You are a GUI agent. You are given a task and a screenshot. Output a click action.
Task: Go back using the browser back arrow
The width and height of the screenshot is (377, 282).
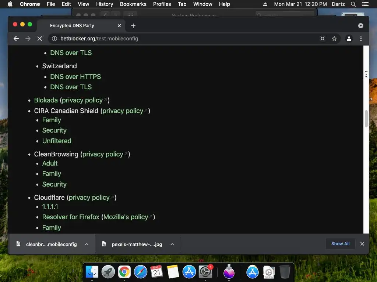(16, 39)
